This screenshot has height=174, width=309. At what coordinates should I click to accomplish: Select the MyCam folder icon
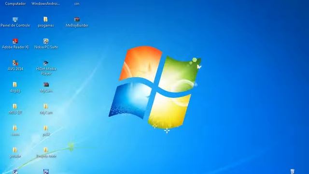tap(46, 106)
